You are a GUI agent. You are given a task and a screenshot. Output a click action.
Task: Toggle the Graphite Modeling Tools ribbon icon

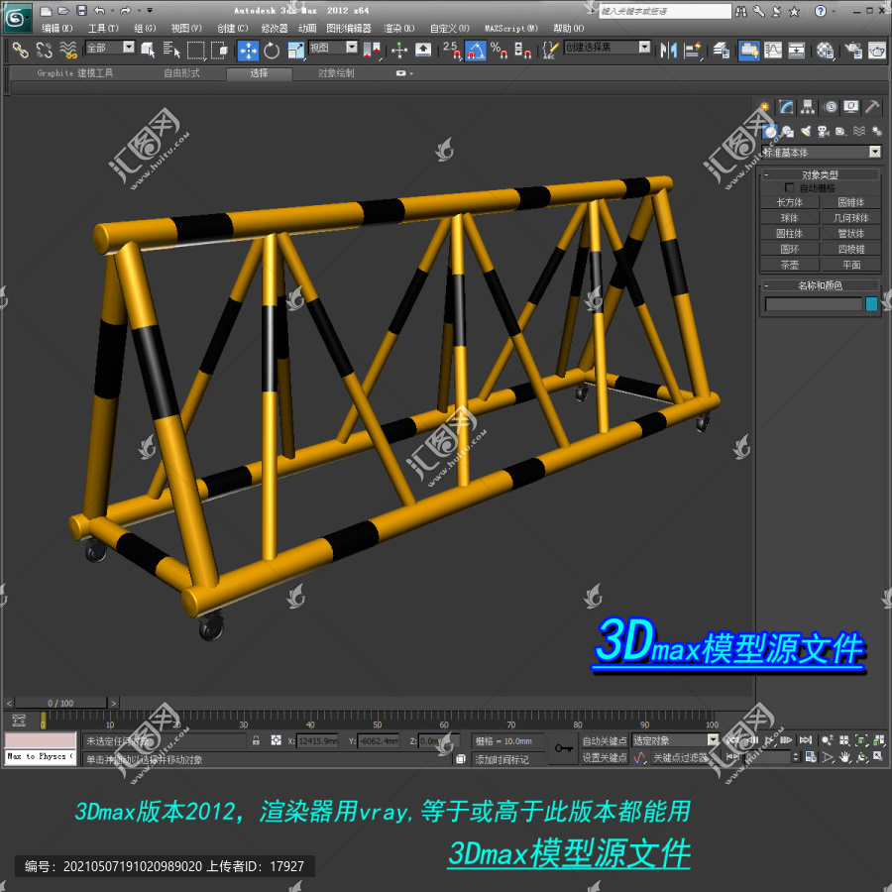(749, 51)
